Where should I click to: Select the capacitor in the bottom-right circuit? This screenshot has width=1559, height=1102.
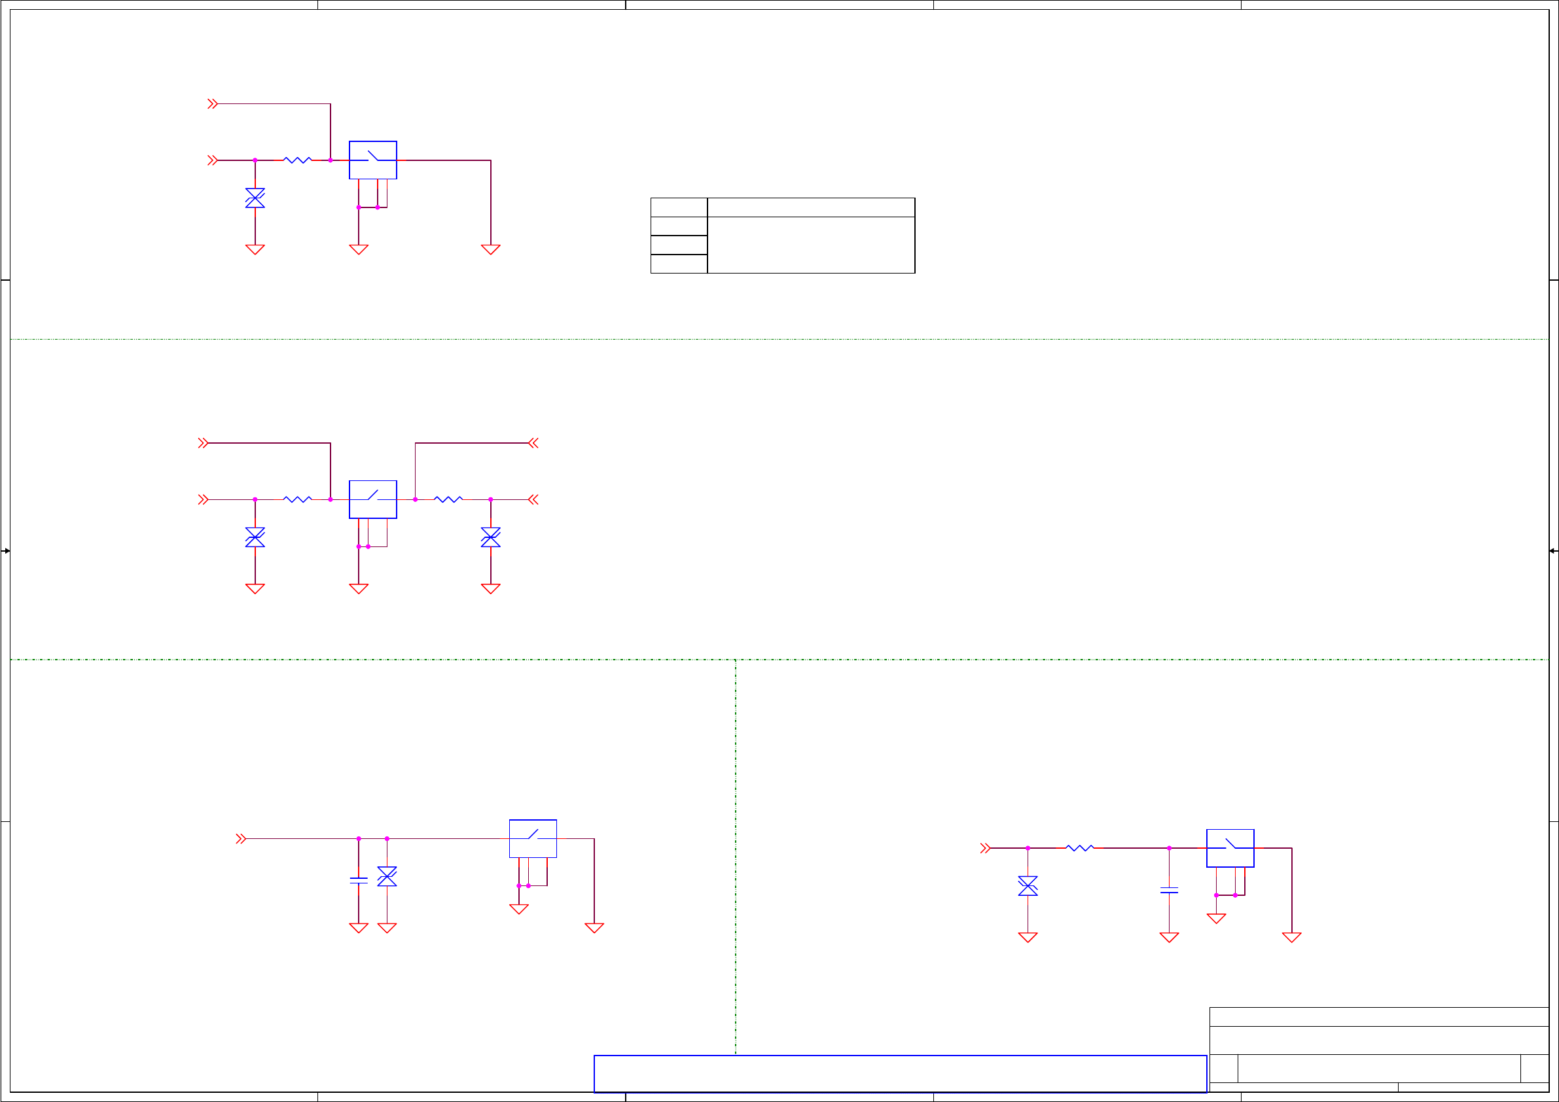point(1169,890)
